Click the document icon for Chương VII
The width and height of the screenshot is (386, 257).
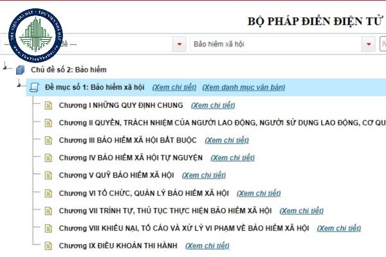click(48, 211)
